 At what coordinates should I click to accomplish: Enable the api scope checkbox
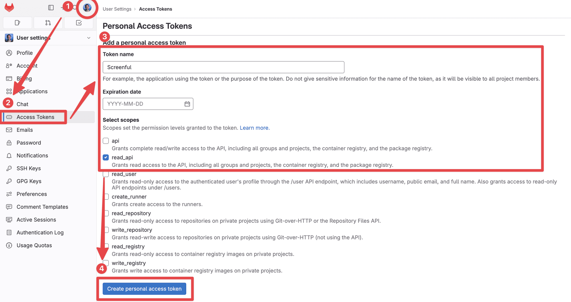106,141
